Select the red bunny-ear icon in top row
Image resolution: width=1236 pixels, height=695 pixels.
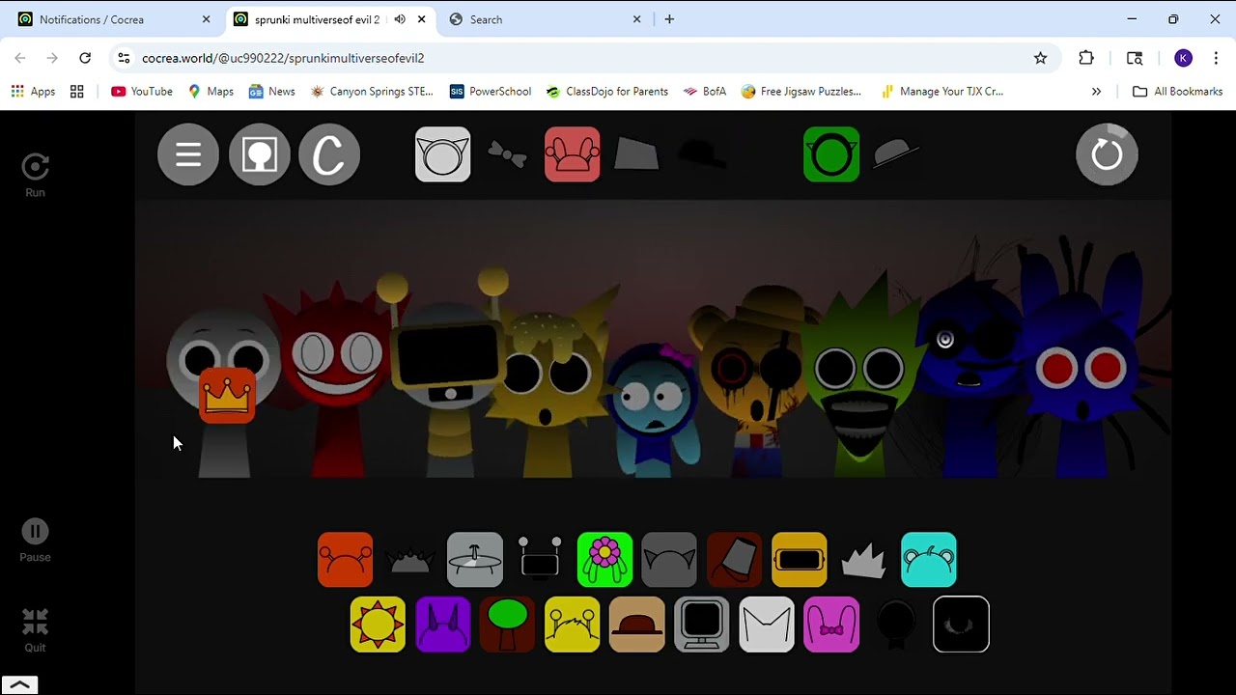pyautogui.click(x=573, y=154)
